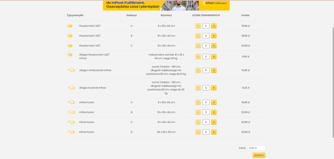
Task: Decrease quantity for InPost Kurier gabaryt B
Action: click(x=198, y=112)
